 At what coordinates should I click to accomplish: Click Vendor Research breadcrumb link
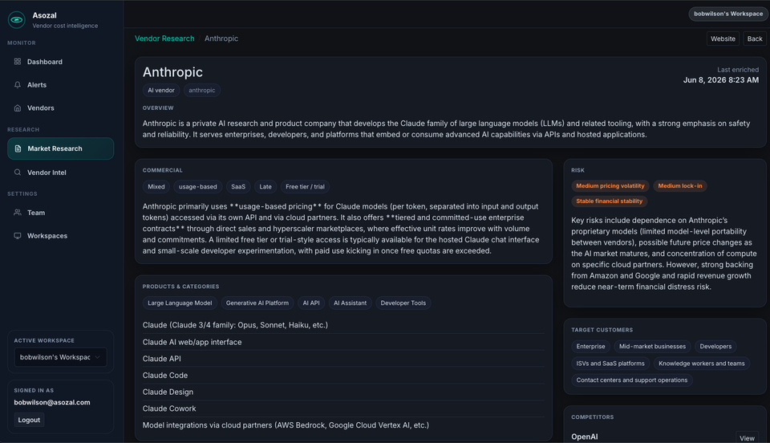coord(164,39)
